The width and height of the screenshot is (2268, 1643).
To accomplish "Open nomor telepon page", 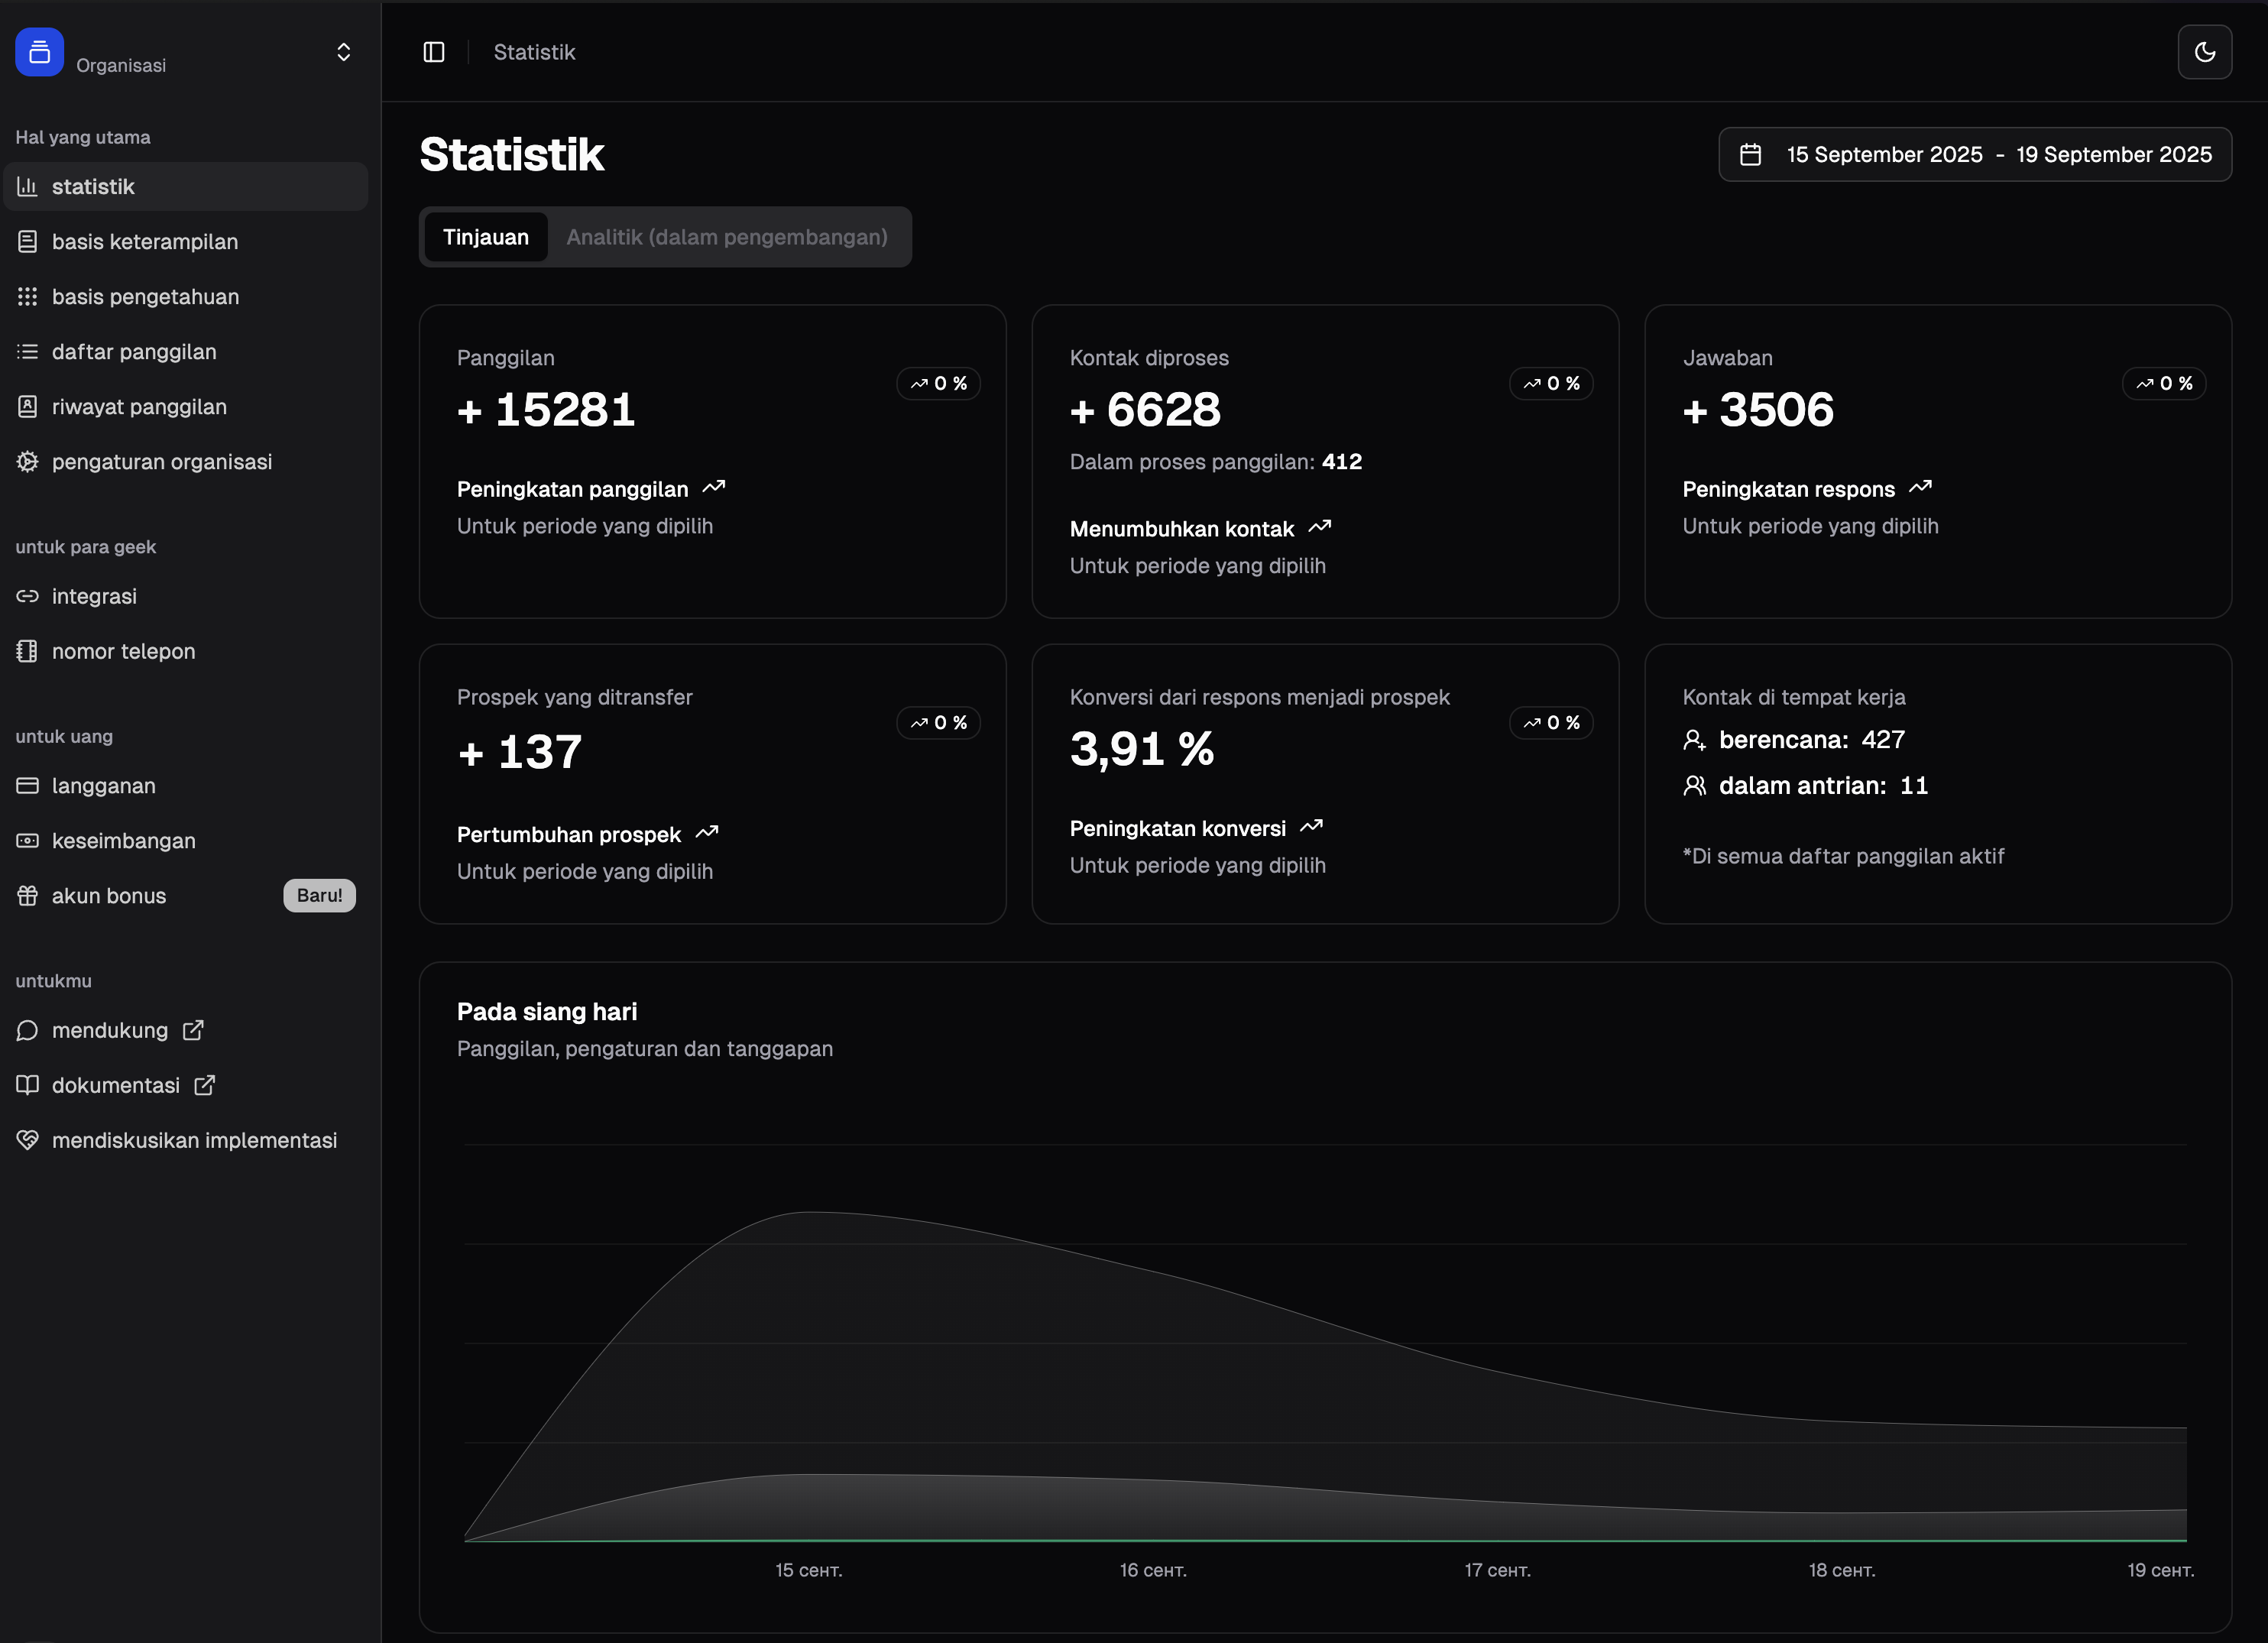I will tap(123, 651).
